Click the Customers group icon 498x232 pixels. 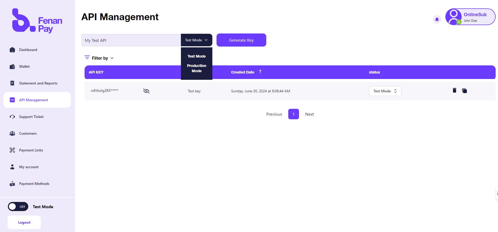[12, 133]
